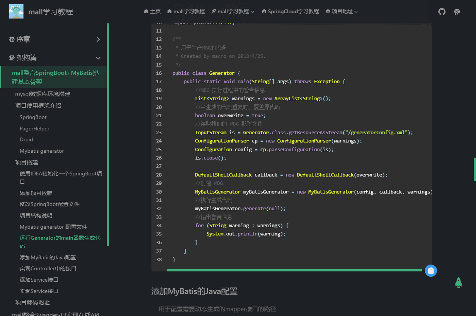Viewport: 476px width, 316px height.
Task: Open 添加MyBatis的Java配置 sidebar entry
Action: pyautogui.click(x=48, y=257)
